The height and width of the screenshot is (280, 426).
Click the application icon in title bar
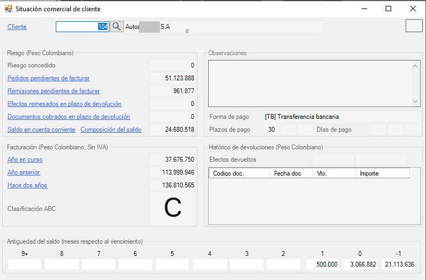coord(8,8)
